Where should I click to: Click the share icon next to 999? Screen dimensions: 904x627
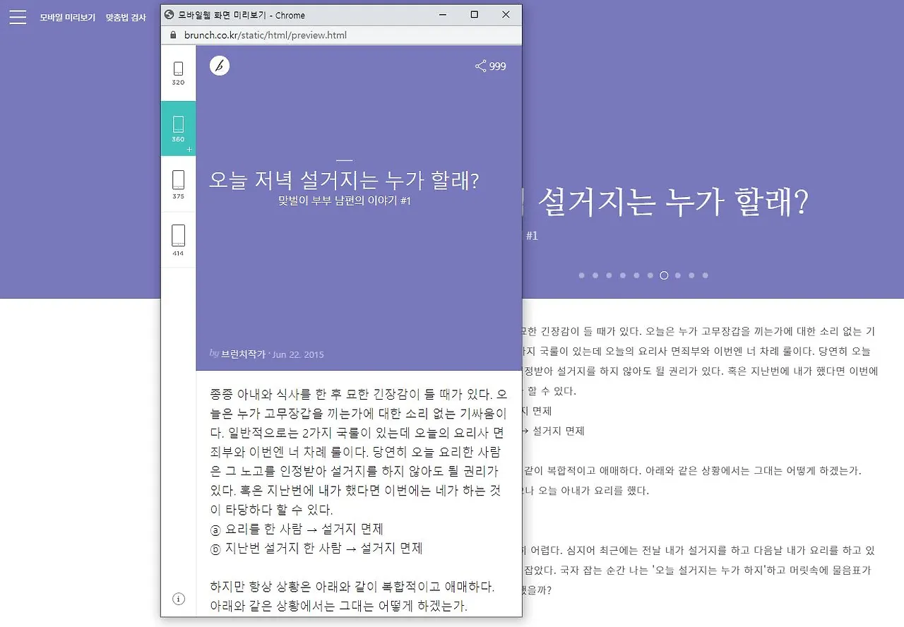479,66
